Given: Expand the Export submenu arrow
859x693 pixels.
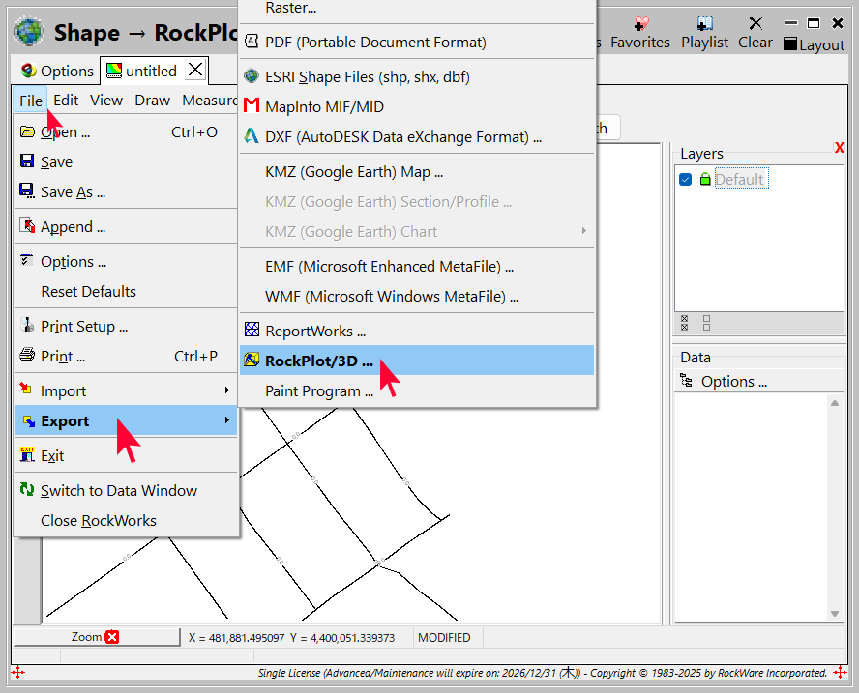Looking at the screenshot, I should pos(226,420).
